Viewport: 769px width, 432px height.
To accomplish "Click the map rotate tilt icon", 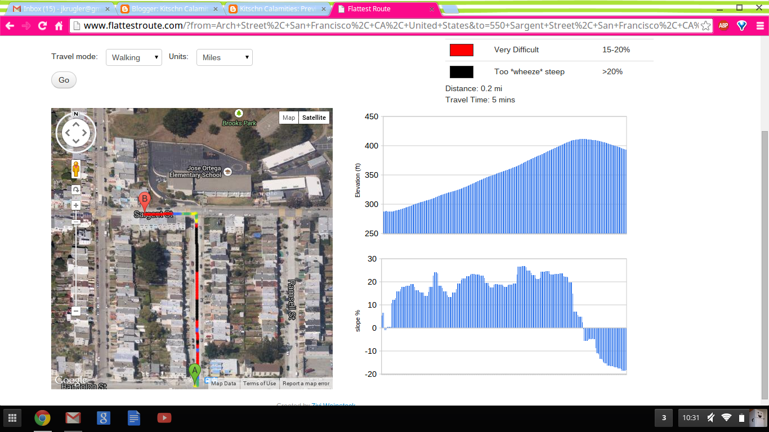I will coord(75,190).
